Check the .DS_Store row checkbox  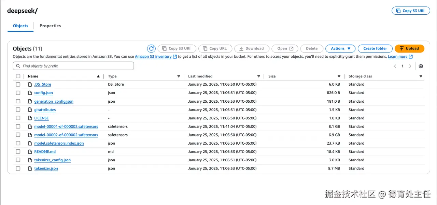(18, 84)
